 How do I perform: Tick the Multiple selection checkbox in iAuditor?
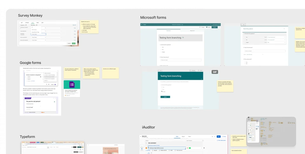click(159, 151)
